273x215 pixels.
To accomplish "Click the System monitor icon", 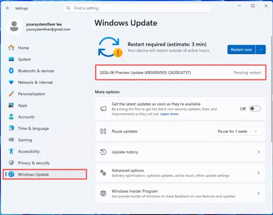I will coord(11,59).
